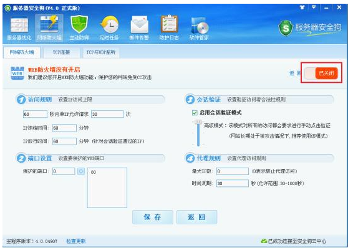Screen dimensions: 348x248
Task: Switch to the TCP与UDP监听 tab
Action: pos(101,52)
